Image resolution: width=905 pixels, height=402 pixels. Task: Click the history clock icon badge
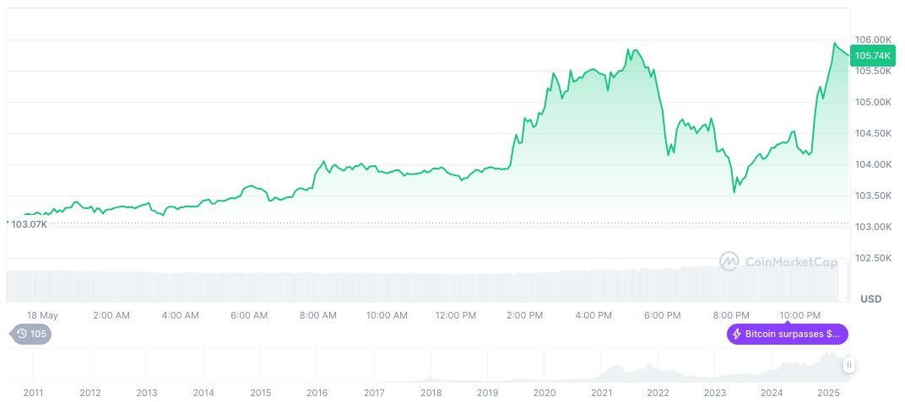pyautogui.click(x=22, y=334)
